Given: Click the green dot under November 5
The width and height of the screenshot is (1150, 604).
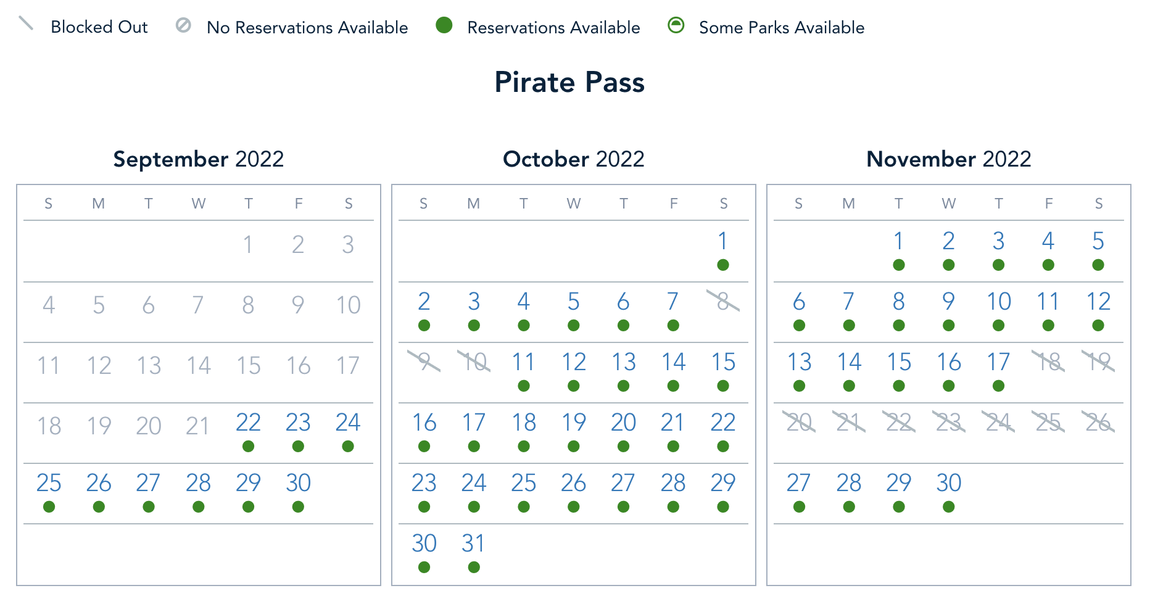Looking at the screenshot, I should pyautogui.click(x=1098, y=265).
